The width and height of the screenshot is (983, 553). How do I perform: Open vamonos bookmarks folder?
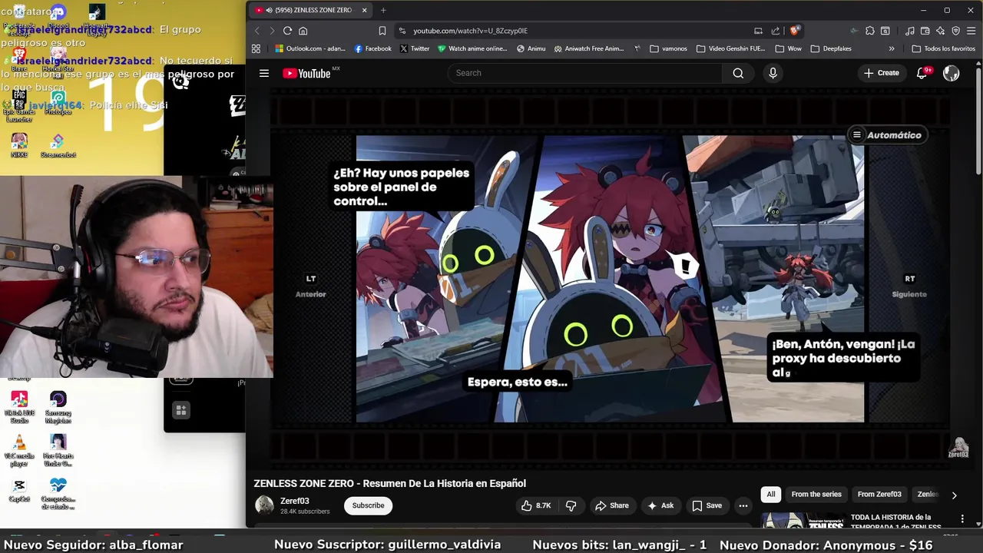click(x=668, y=48)
